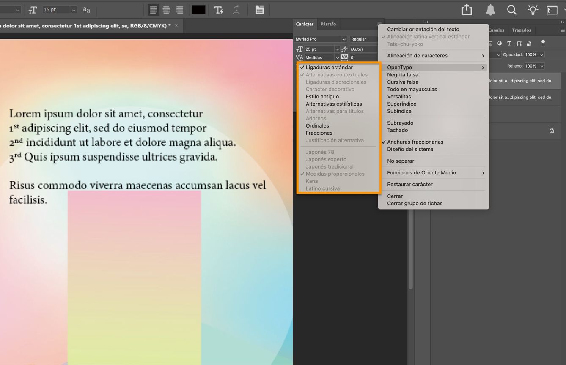Filter layers with the adjustment layer icon
The height and width of the screenshot is (365, 566).
[499, 43]
